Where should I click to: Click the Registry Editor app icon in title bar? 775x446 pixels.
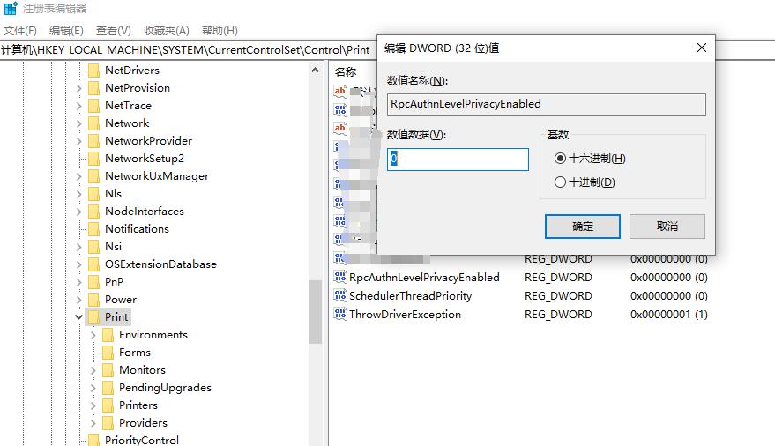(10, 9)
